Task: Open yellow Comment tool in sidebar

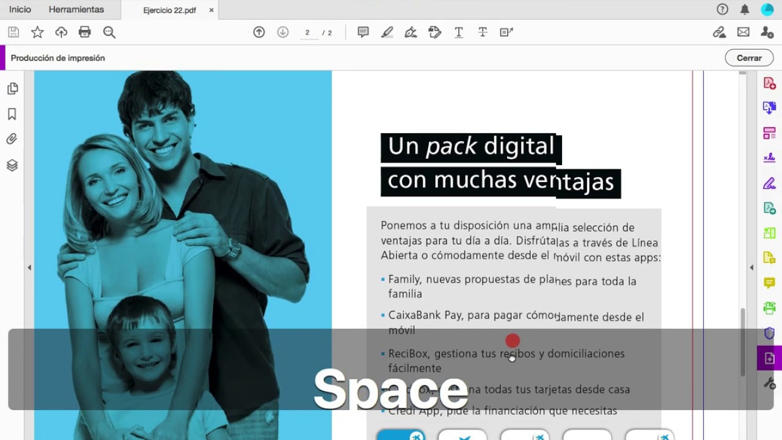Action: point(770,283)
